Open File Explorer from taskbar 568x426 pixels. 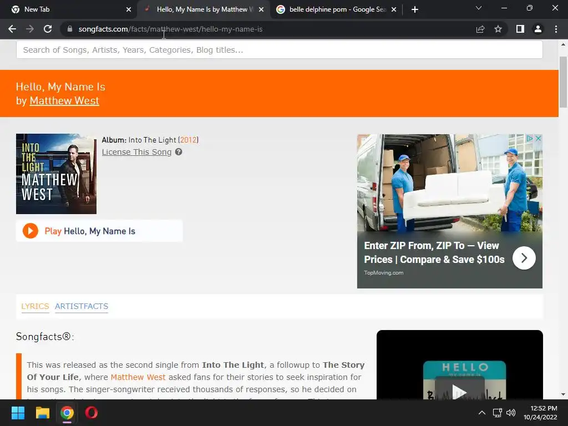(x=42, y=413)
